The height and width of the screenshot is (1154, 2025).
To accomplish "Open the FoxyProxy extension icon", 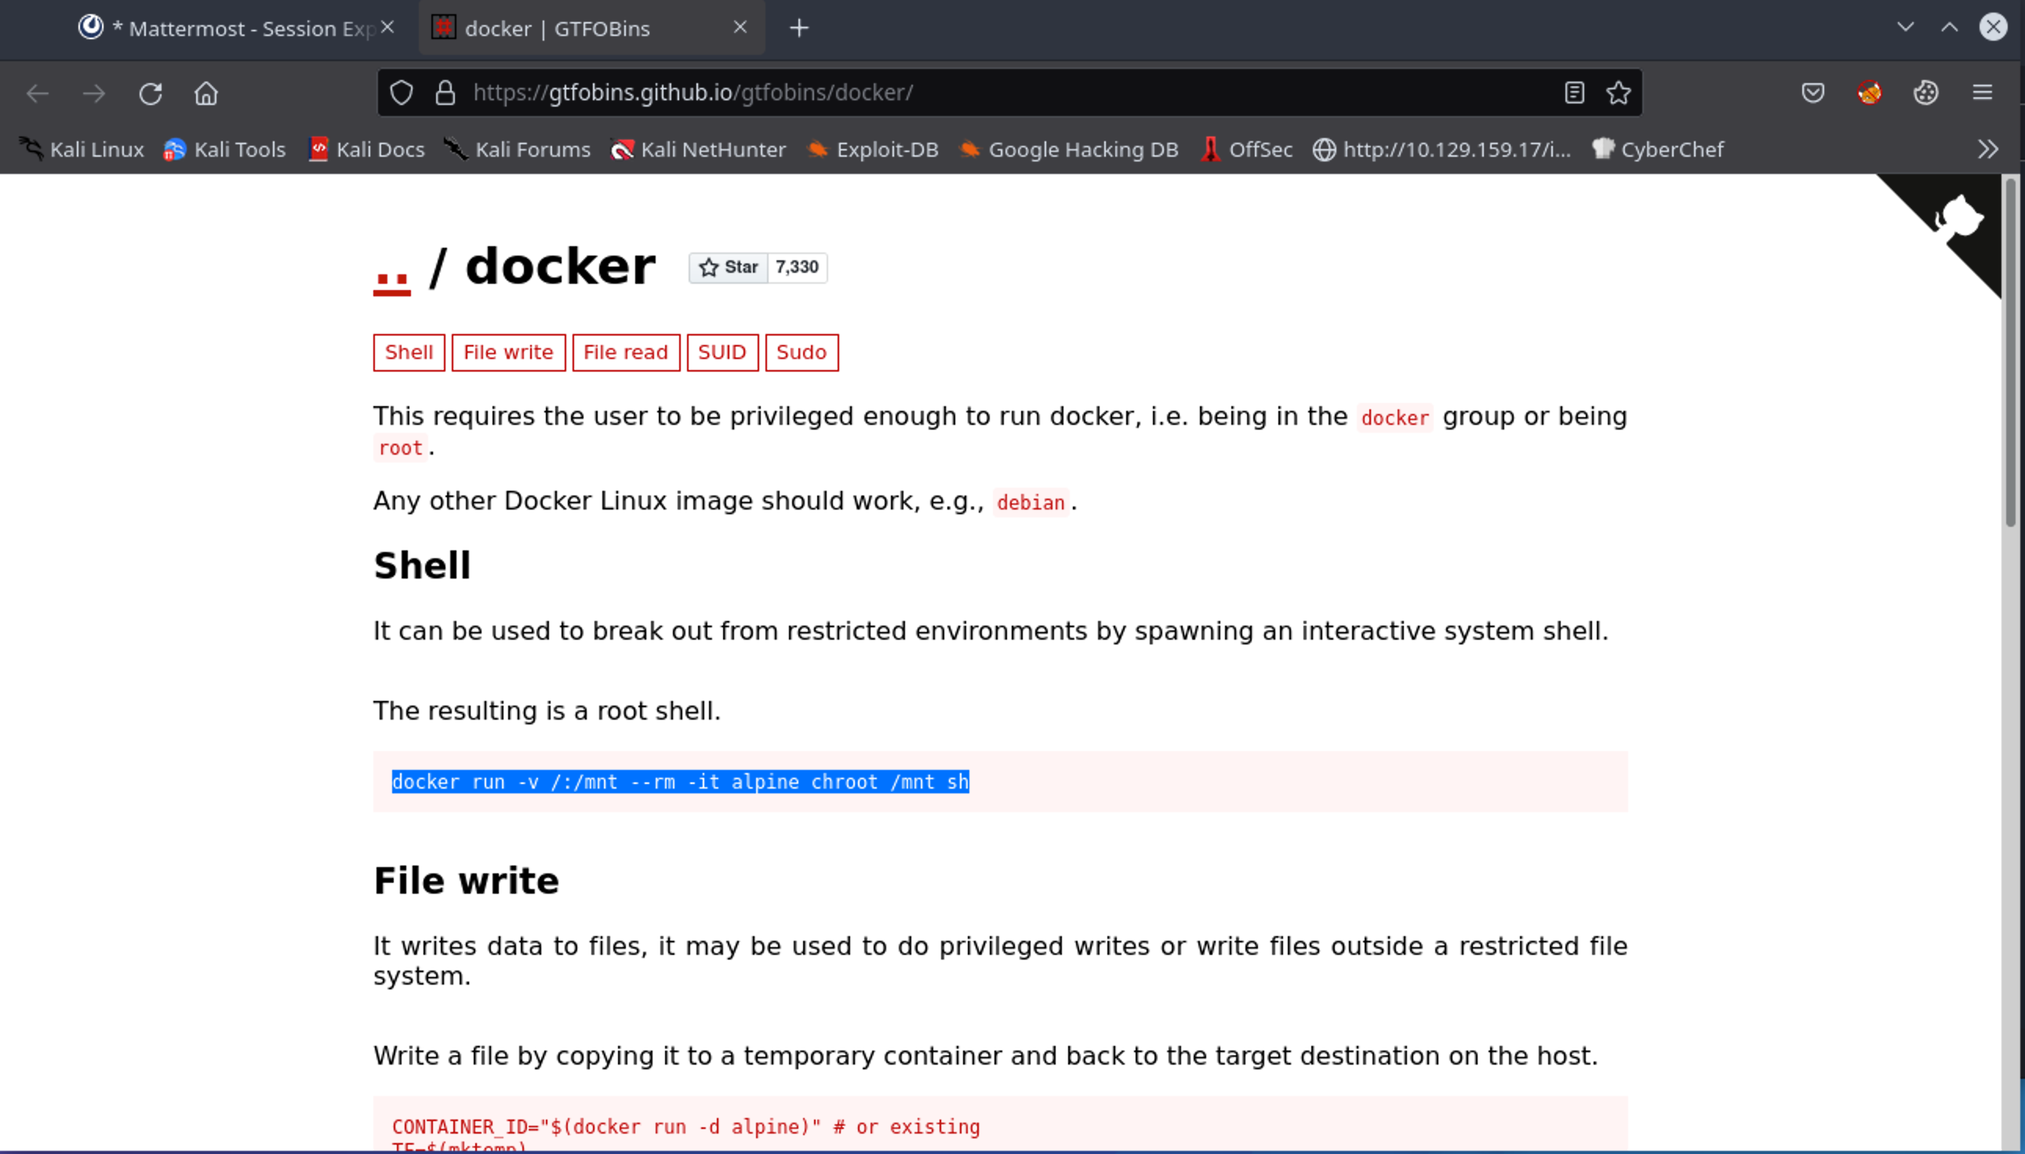I will [1870, 93].
